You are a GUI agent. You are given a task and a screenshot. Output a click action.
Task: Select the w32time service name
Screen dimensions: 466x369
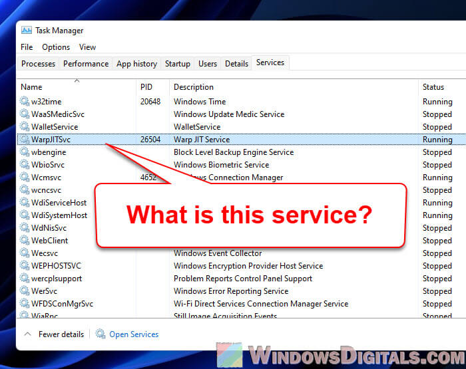coord(47,102)
